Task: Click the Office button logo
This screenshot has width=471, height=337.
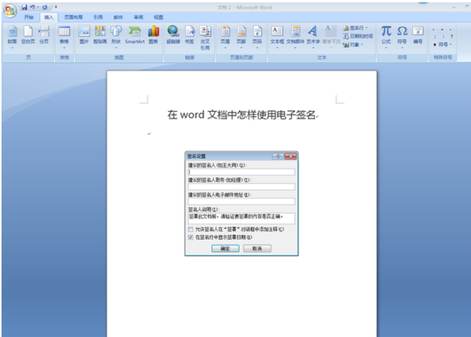Action: click(9, 8)
